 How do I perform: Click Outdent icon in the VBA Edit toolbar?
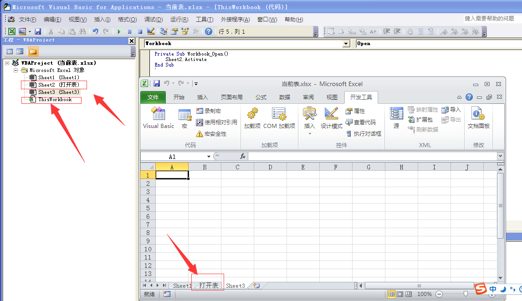pyautogui.click(x=397, y=31)
